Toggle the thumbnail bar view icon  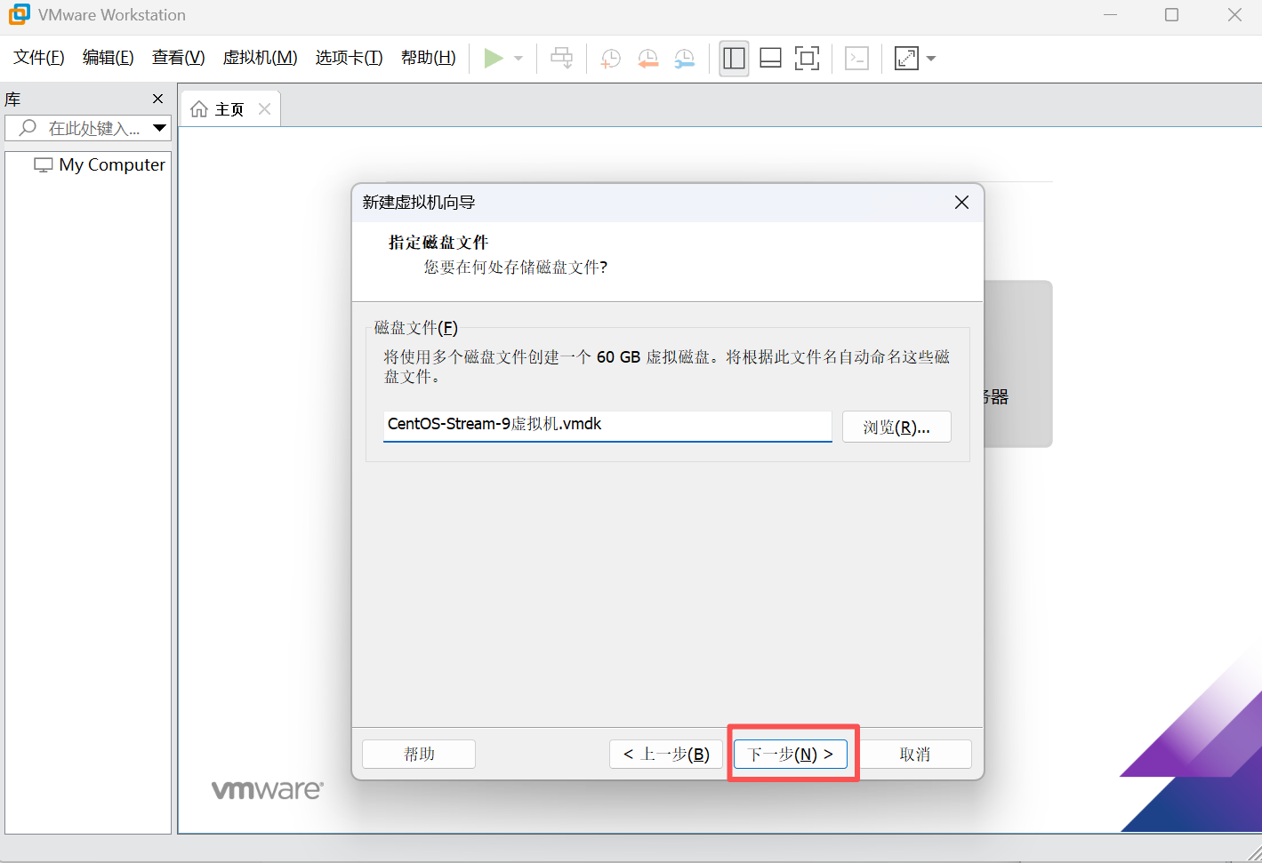(x=769, y=58)
